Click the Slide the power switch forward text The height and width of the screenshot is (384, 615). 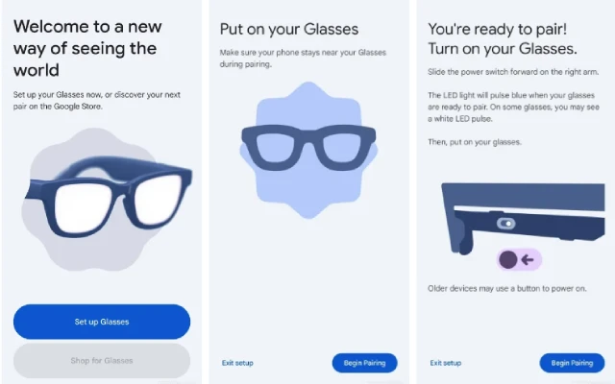pyautogui.click(x=513, y=72)
